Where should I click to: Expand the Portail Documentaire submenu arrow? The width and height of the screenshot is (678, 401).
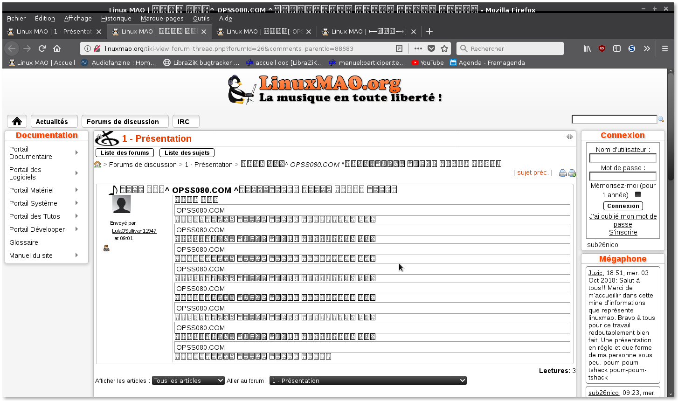pos(76,152)
